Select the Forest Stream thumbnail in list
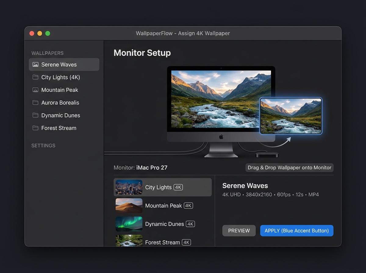366x273 pixels. pyautogui.click(x=129, y=241)
